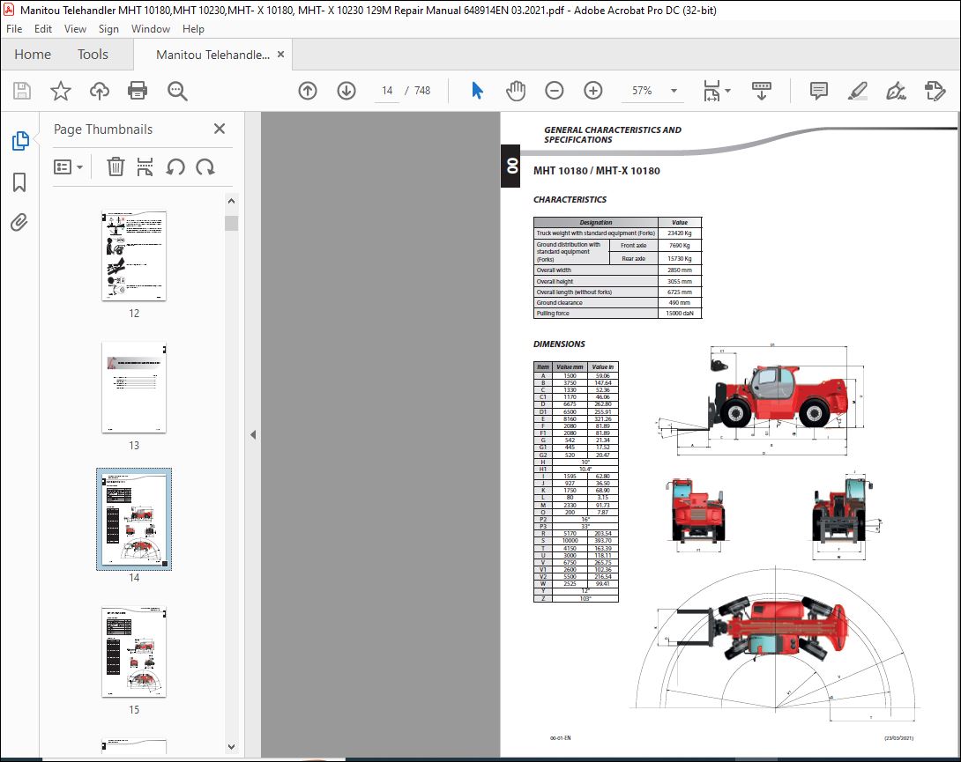
Task: Click the Save file icon
Action: click(22, 91)
